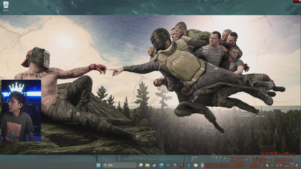Click the streamer webcam overlay
The width and height of the screenshot is (301, 169).
[x=21, y=110]
